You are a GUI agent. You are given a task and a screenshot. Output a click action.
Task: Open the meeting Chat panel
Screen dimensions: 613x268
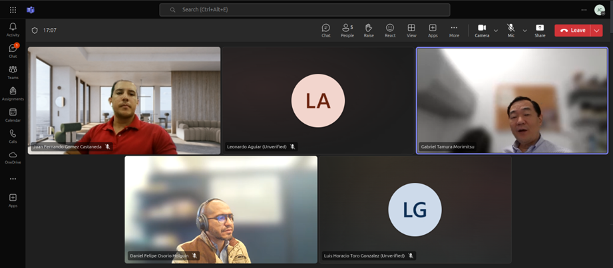pos(325,30)
